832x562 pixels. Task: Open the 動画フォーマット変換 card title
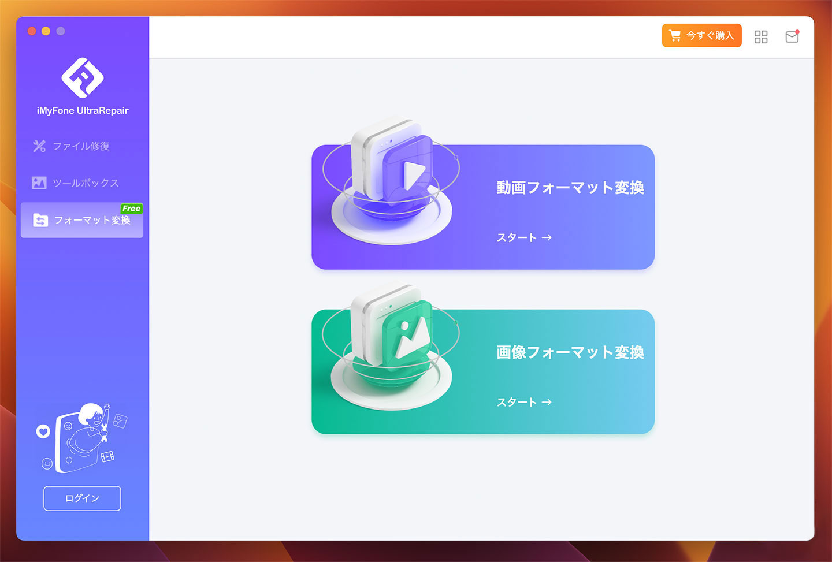tap(570, 188)
